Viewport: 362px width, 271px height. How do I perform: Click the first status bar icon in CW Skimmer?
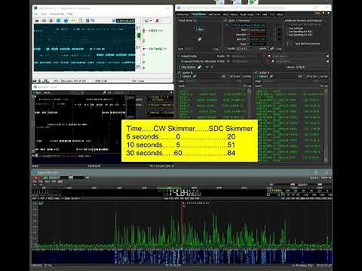tap(35, 81)
